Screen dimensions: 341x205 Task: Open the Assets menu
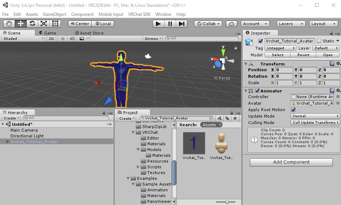(x=32, y=14)
